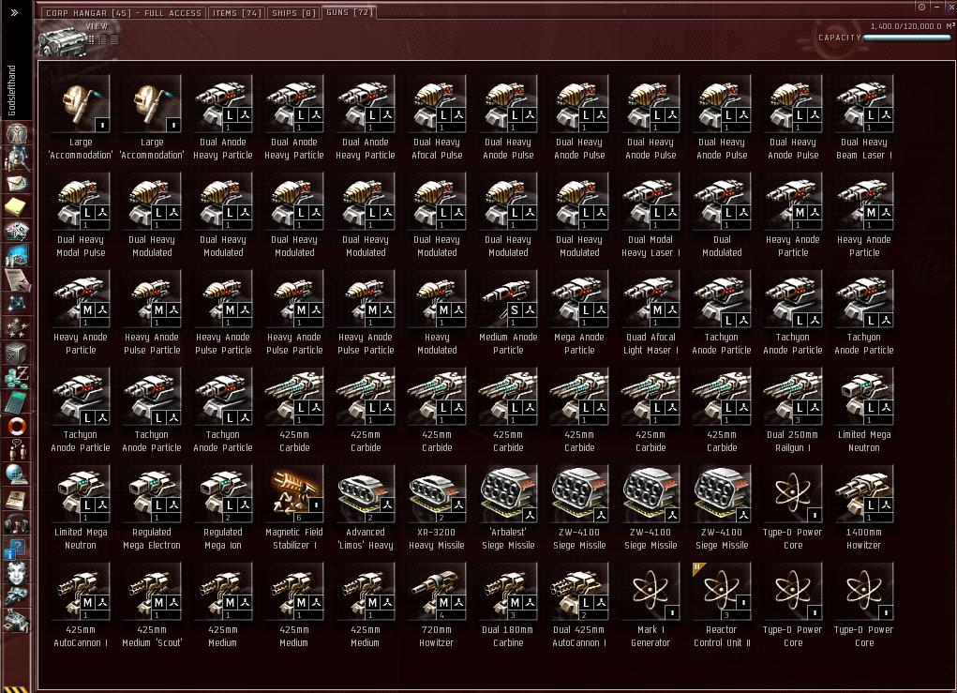The image size is (957, 693).
Task: Switch to the Items [74] tab
Action: coord(237,13)
